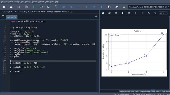Open the Edit menu

(6, 2)
